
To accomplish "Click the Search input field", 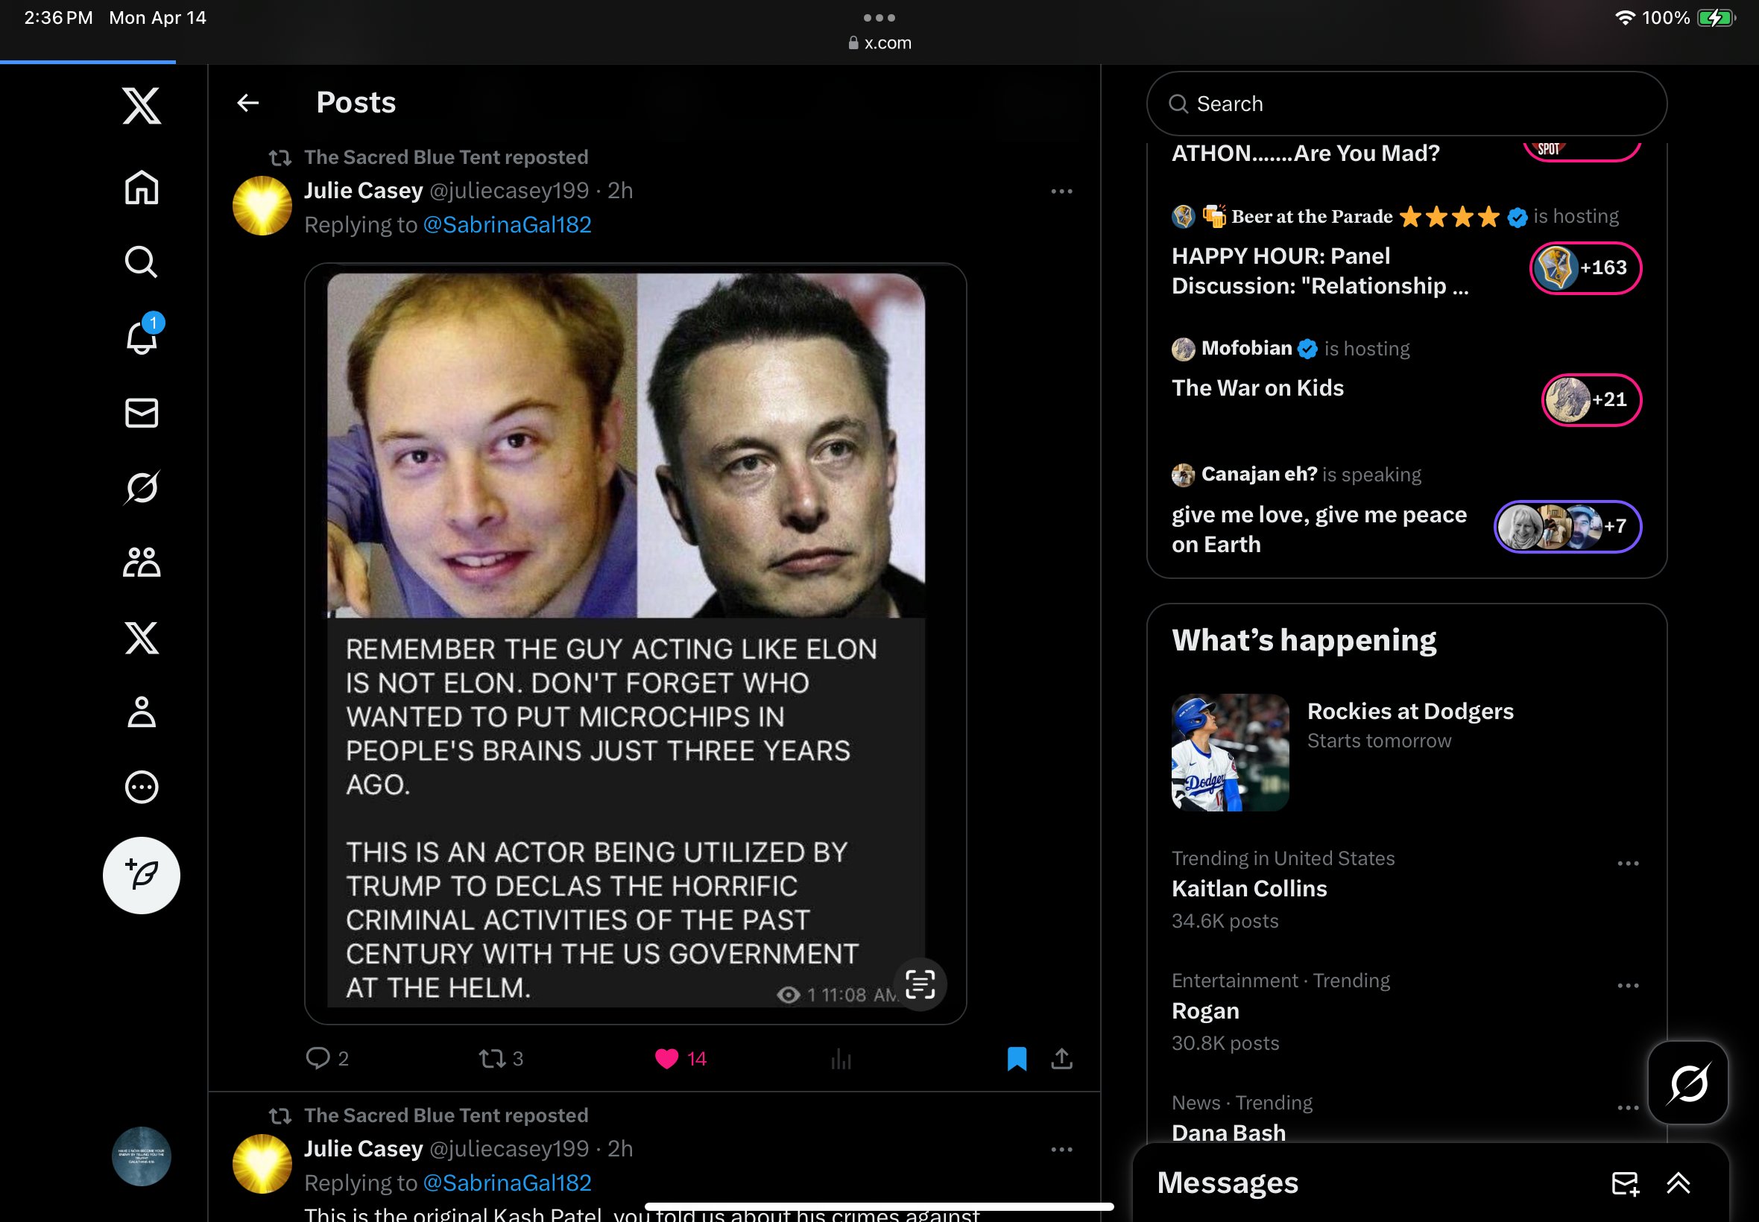I will point(1407,103).
